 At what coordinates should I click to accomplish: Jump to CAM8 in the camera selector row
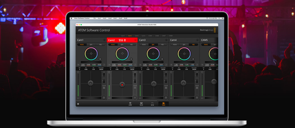pyautogui.click(x=170, y=35)
